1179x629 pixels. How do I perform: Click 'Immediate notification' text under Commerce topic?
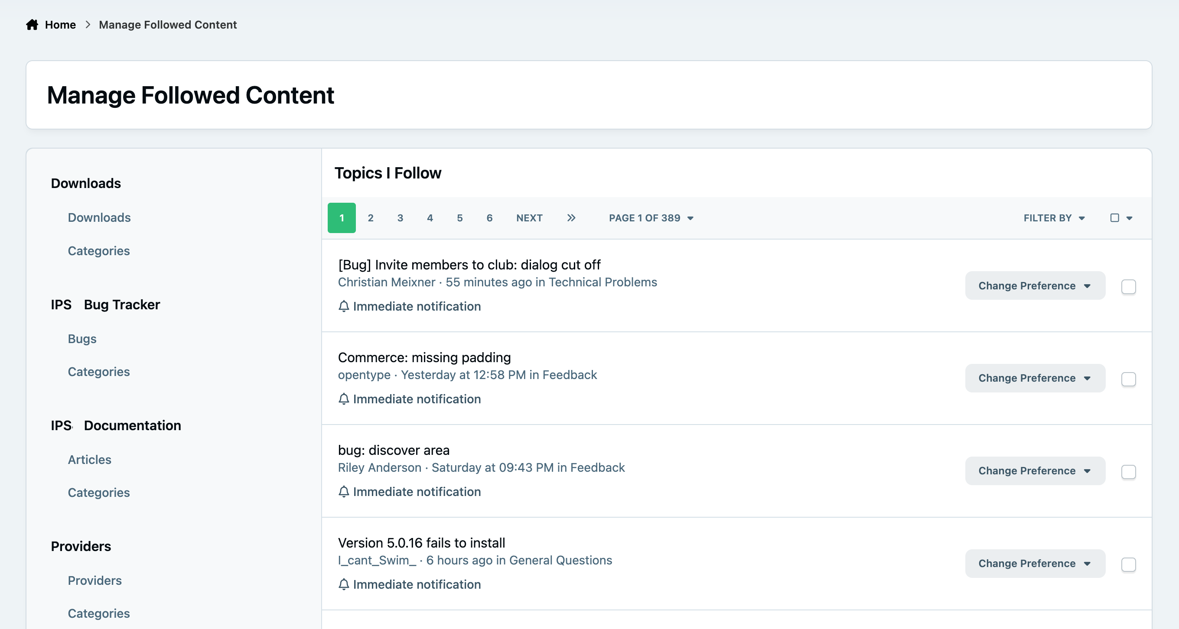coord(417,399)
